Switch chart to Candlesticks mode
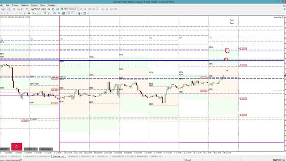Viewport: 286px width, 161px height. pyautogui.click(x=45, y=13)
